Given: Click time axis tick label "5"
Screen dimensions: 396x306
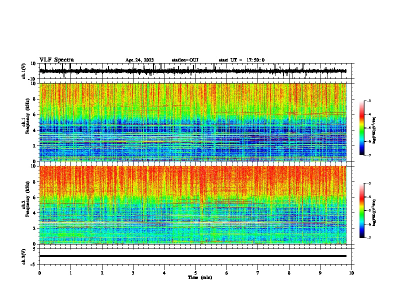Looking at the screenshot, I should pos(195,273).
